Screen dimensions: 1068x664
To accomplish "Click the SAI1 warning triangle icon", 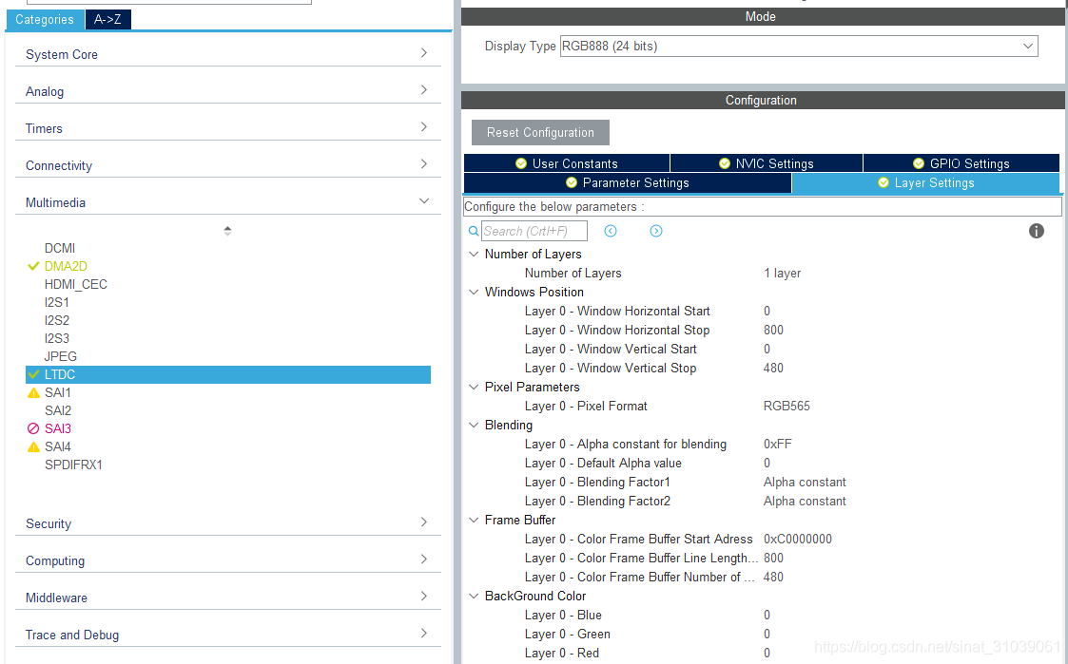I will point(33,392).
